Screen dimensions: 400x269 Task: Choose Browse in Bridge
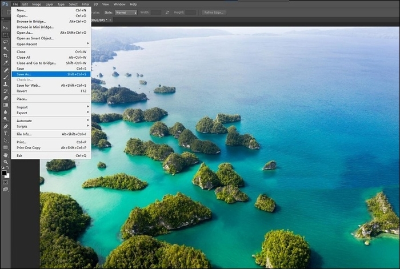tap(51, 22)
